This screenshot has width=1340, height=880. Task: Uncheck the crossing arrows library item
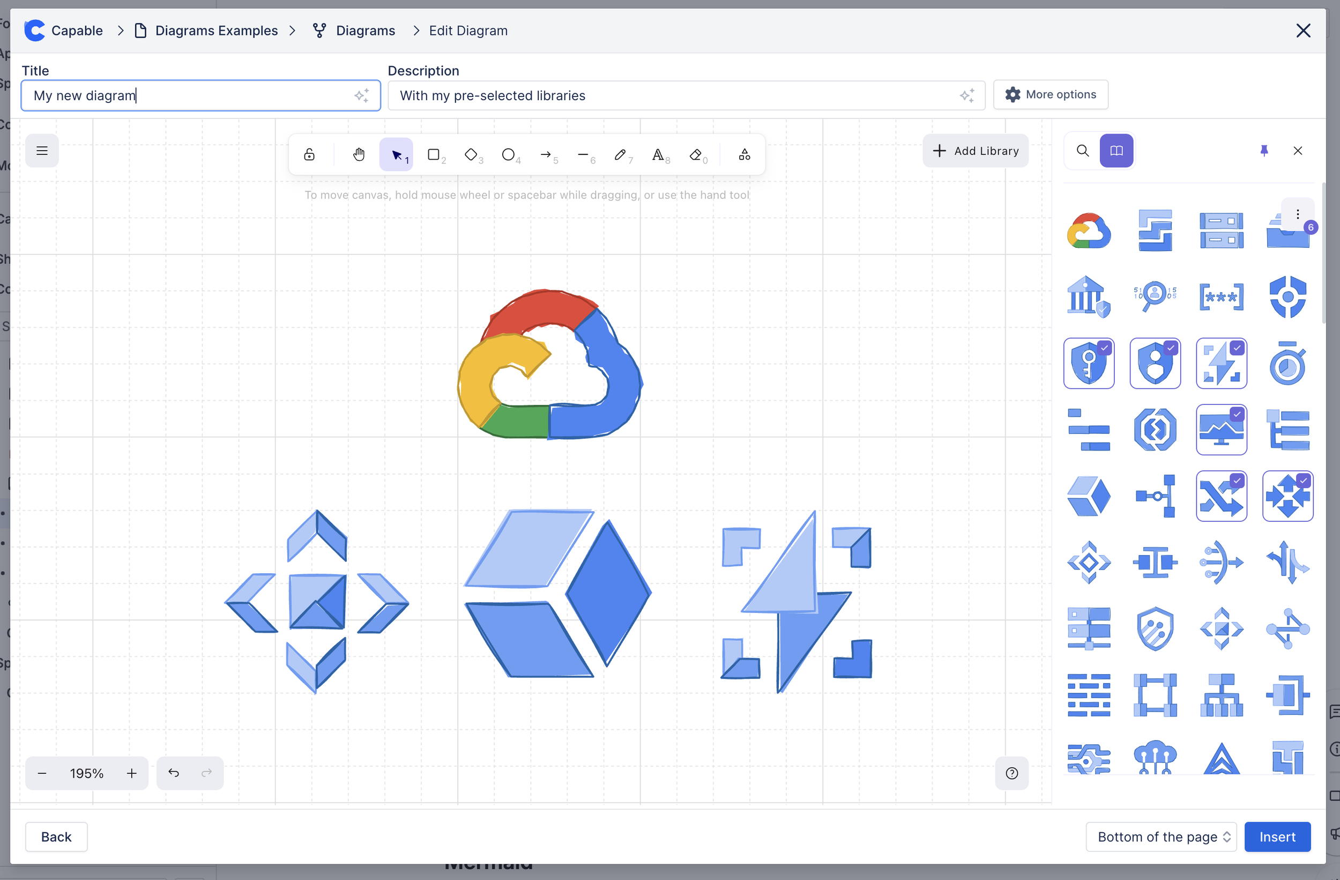(1222, 497)
